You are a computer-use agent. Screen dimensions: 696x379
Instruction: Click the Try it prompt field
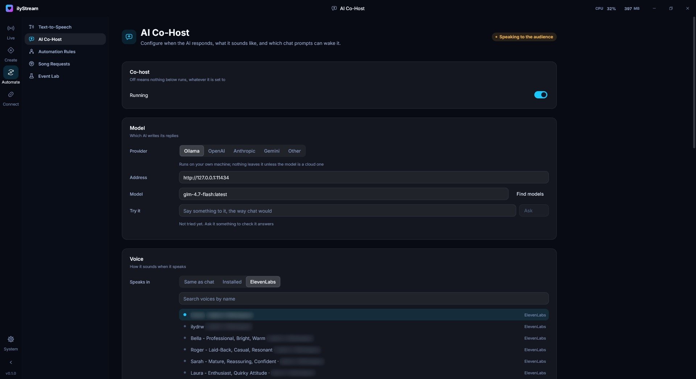347,211
